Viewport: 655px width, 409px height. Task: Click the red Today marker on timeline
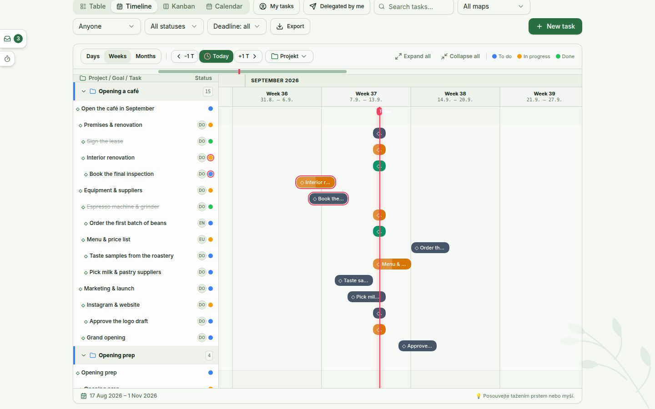pos(380,111)
